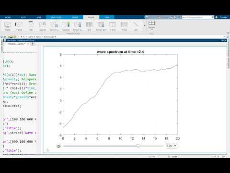Navigate back in folder history
Screen dimensions: 230x173
point(2,37)
